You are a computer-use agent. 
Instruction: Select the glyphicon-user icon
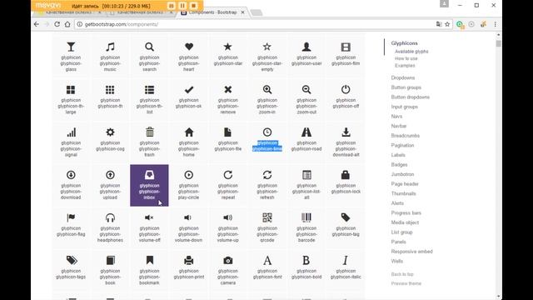pos(306,47)
